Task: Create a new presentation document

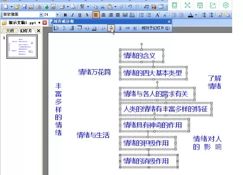Action: coord(6,7)
